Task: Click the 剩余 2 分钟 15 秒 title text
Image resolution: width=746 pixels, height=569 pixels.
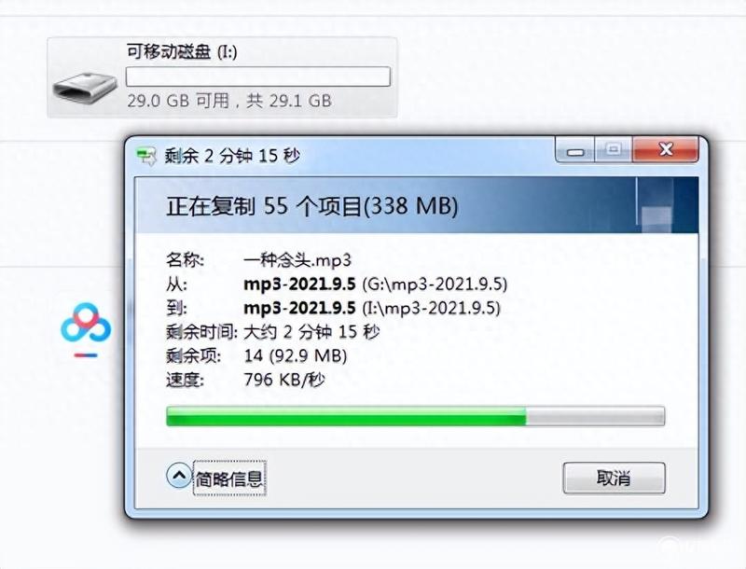Action: pyautogui.click(x=232, y=156)
